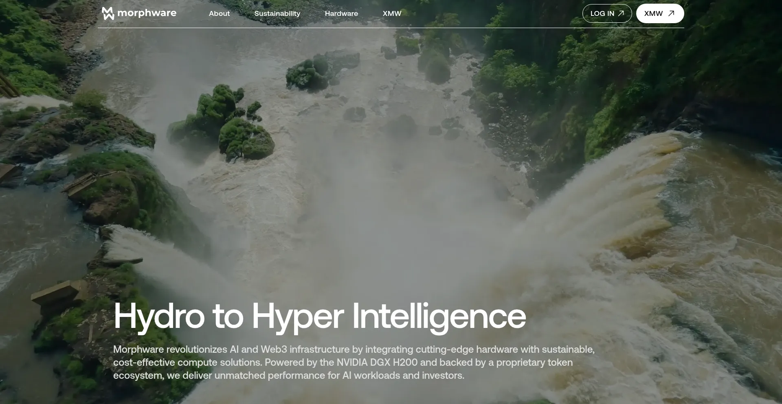The image size is (782, 404).
Task: Click the word "Hyper" in the headline
Action: click(x=297, y=317)
